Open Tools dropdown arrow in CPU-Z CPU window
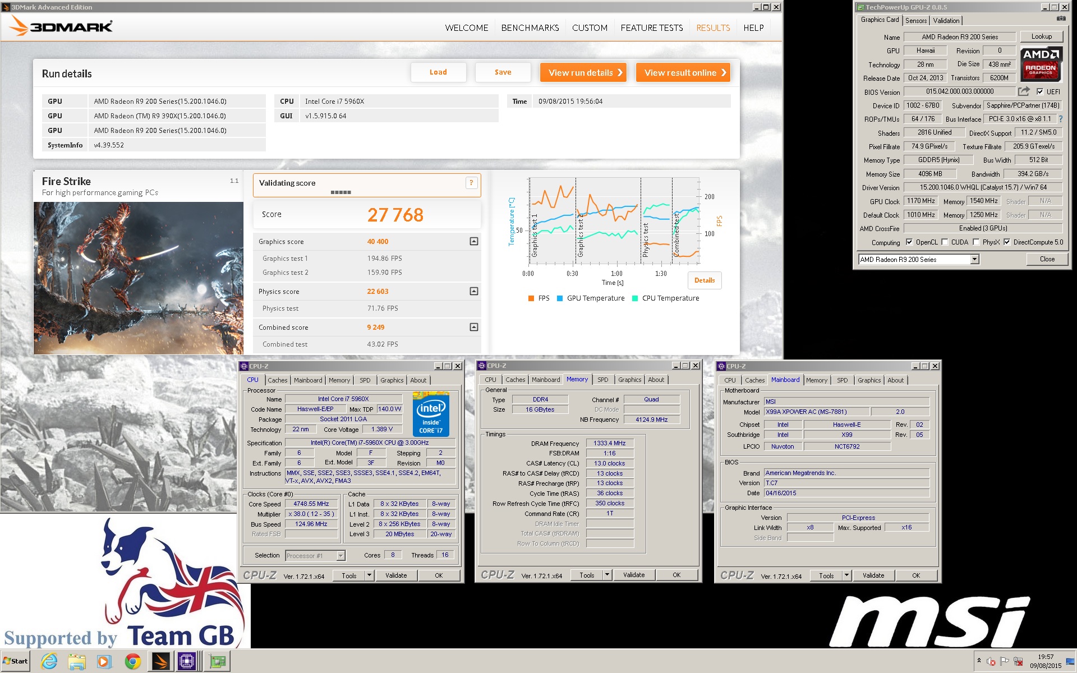The image size is (1077, 673). point(369,575)
